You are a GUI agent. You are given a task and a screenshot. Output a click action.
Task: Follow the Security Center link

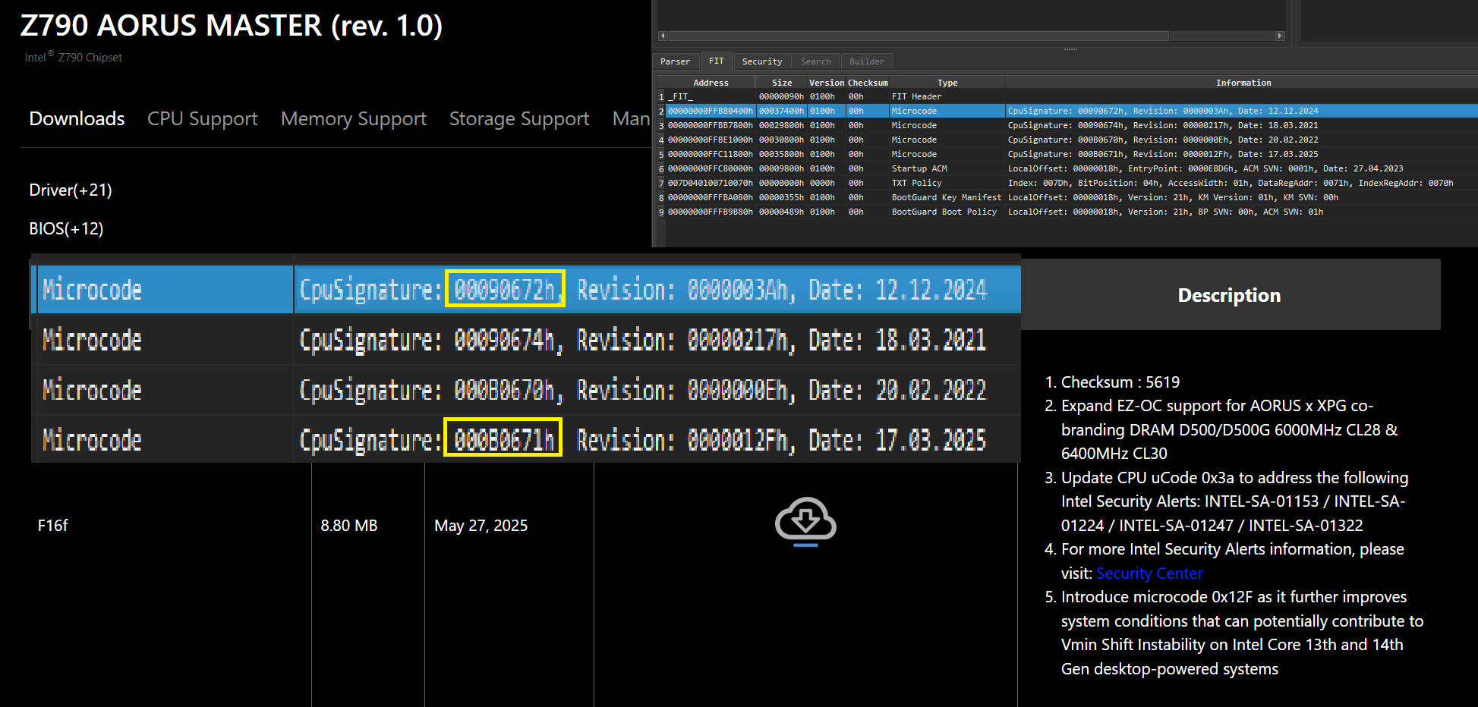click(x=1149, y=573)
